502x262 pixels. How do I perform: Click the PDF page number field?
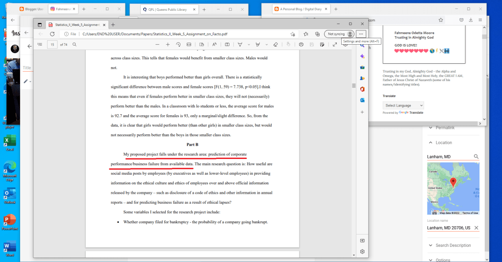click(x=52, y=44)
